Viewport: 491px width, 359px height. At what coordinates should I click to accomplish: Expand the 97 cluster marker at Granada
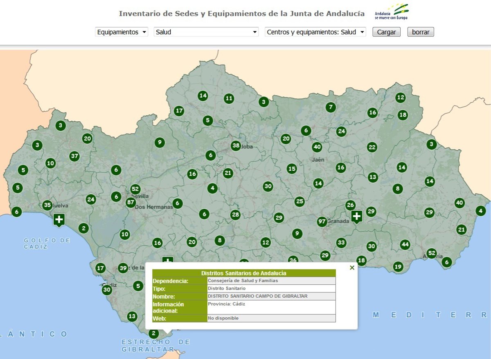point(322,222)
